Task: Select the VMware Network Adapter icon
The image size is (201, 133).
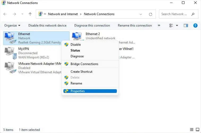Action: (x=10, y=68)
